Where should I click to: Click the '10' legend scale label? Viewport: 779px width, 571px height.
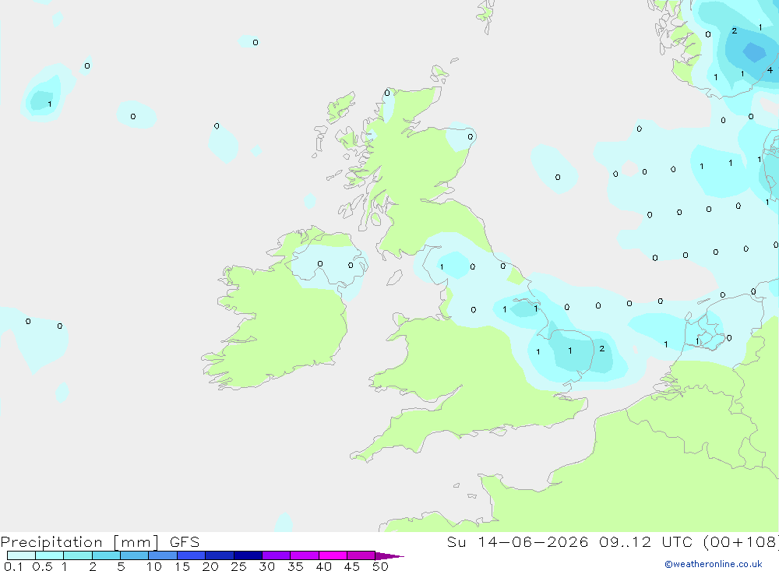tap(154, 566)
